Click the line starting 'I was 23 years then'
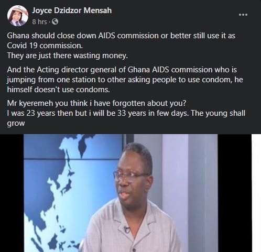 click(126, 113)
